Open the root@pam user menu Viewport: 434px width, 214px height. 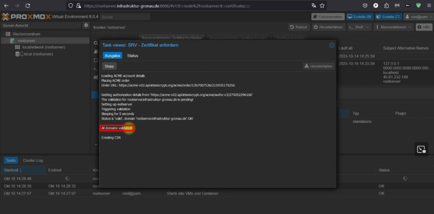pos(417,17)
